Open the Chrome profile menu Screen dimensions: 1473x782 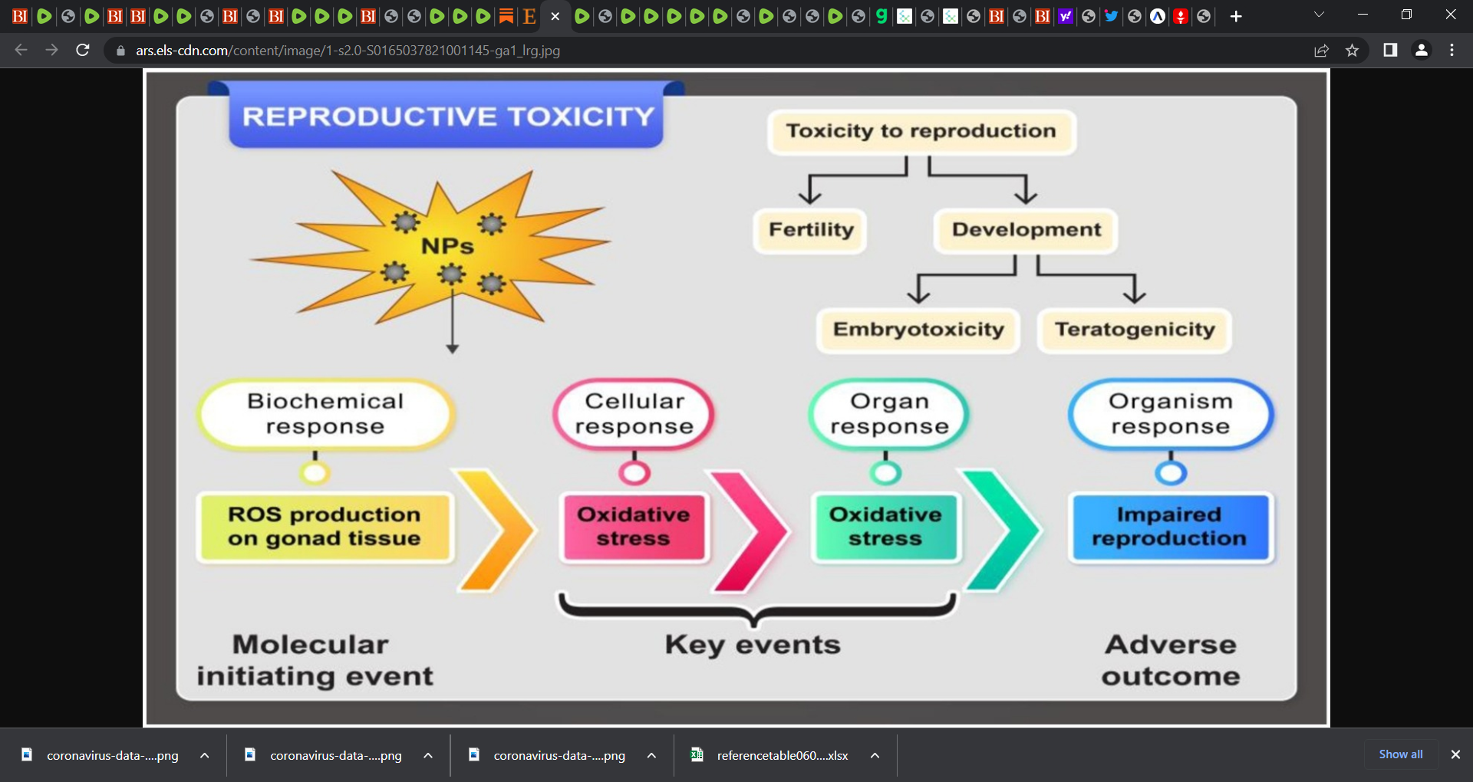(x=1421, y=51)
